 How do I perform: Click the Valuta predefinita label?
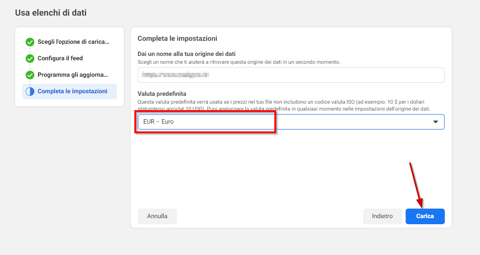(x=162, y=94)
